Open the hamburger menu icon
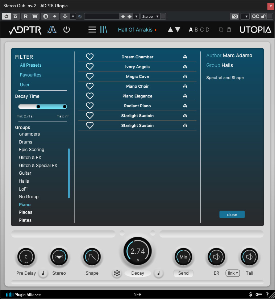Viewport: 275px width, 299px height. pyautogui.click(x=92, y=30)
